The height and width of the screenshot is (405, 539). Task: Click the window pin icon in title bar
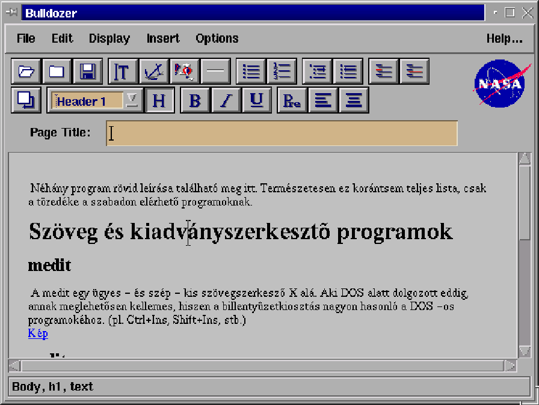click(x=11, y=13)
